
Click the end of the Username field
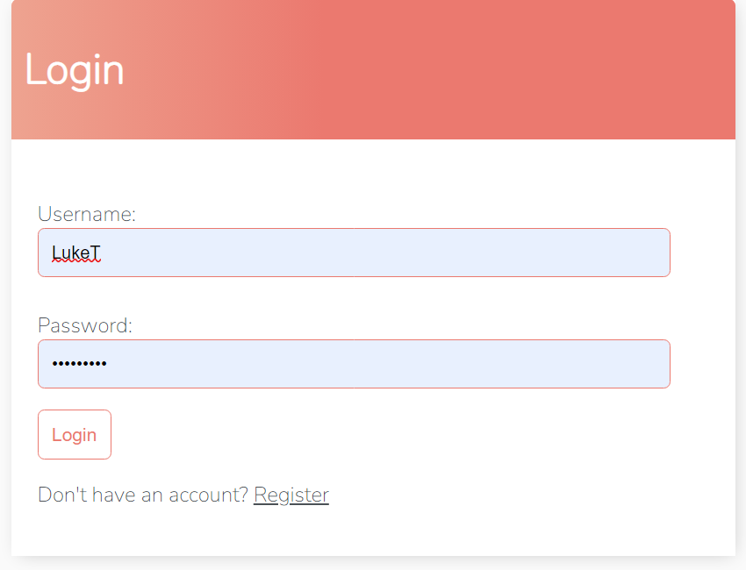pos(649,252)
